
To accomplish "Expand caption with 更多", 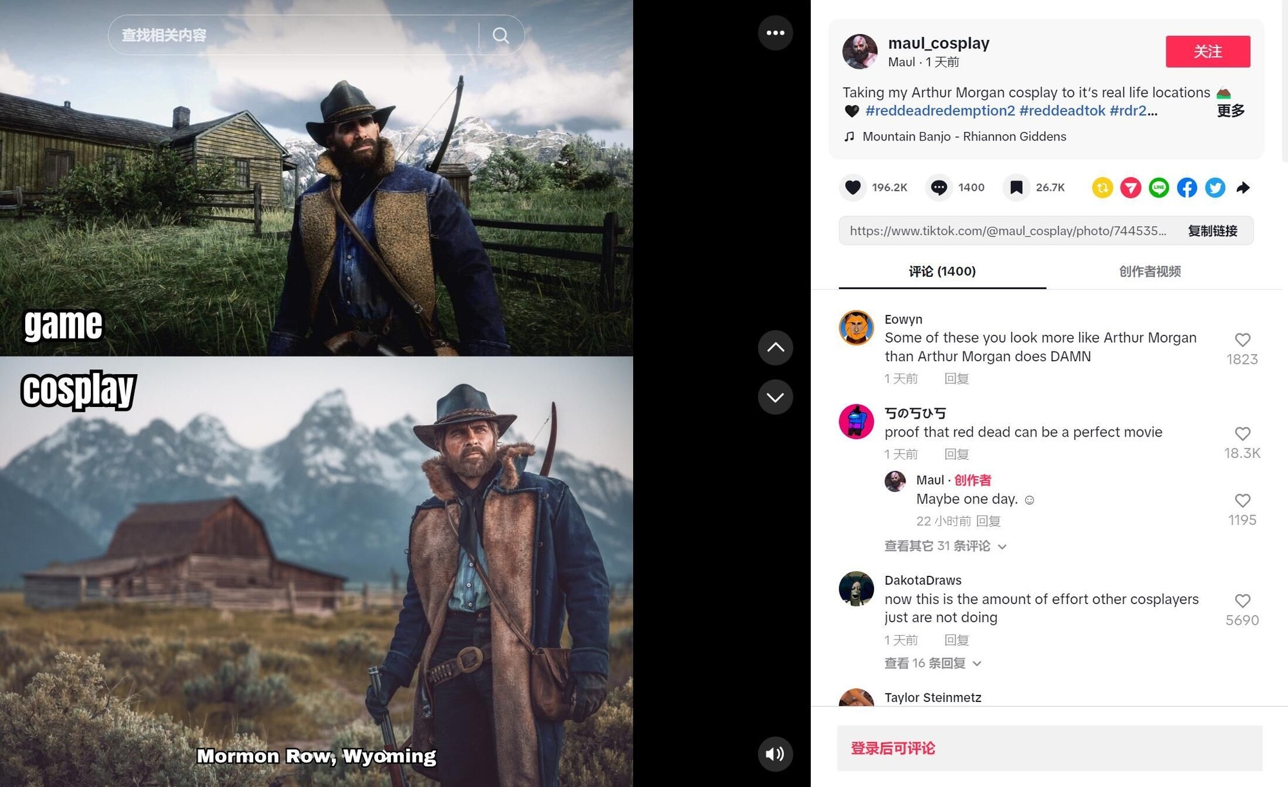I will coord(1231,111).
